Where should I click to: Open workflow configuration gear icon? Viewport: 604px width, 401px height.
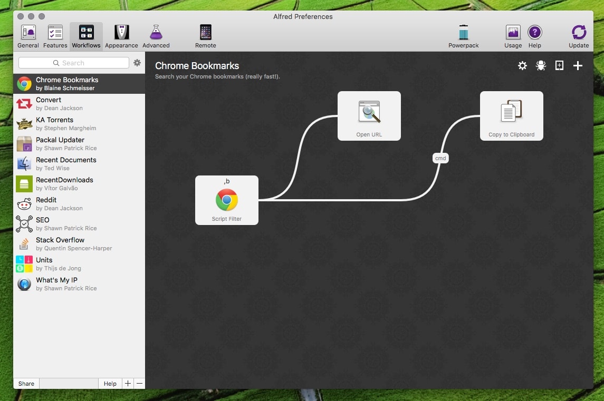(522, 65)
